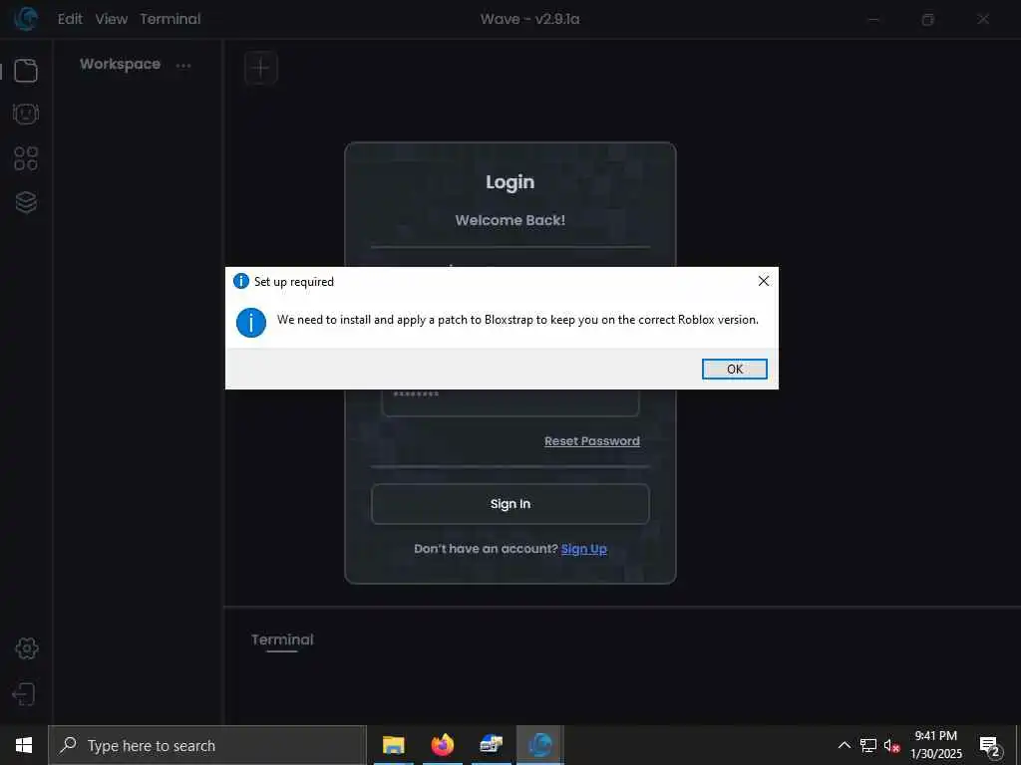Click the Sign Up link
The image size is (1021, 765).
[x=584, y=549]
